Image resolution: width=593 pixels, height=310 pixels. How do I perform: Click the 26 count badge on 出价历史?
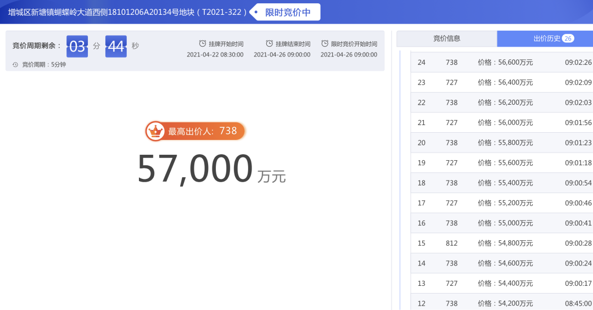click(x=568, y=38)
